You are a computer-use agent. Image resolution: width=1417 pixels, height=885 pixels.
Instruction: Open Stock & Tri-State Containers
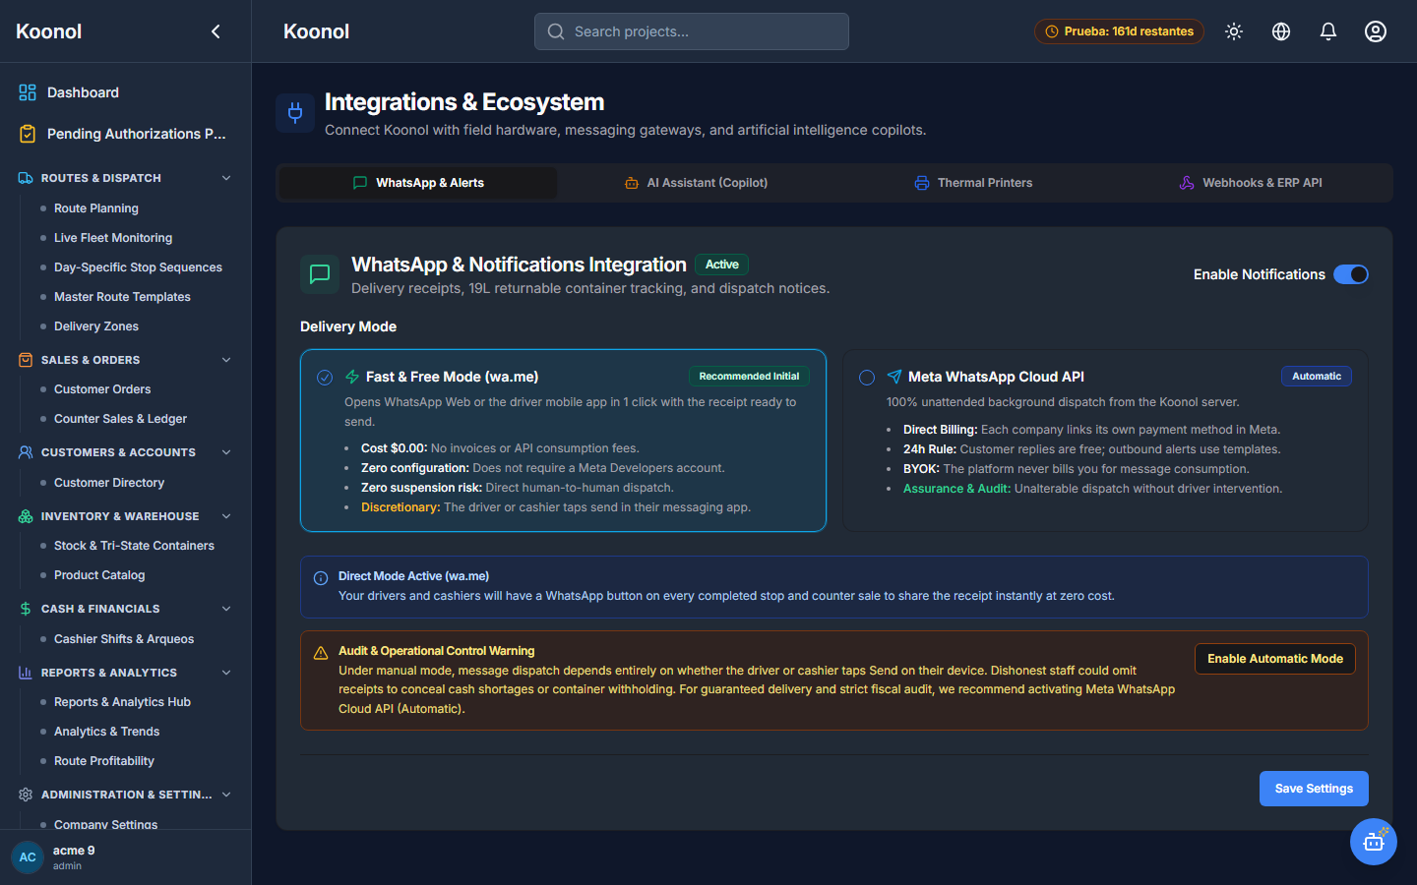(x=134, y=546)
